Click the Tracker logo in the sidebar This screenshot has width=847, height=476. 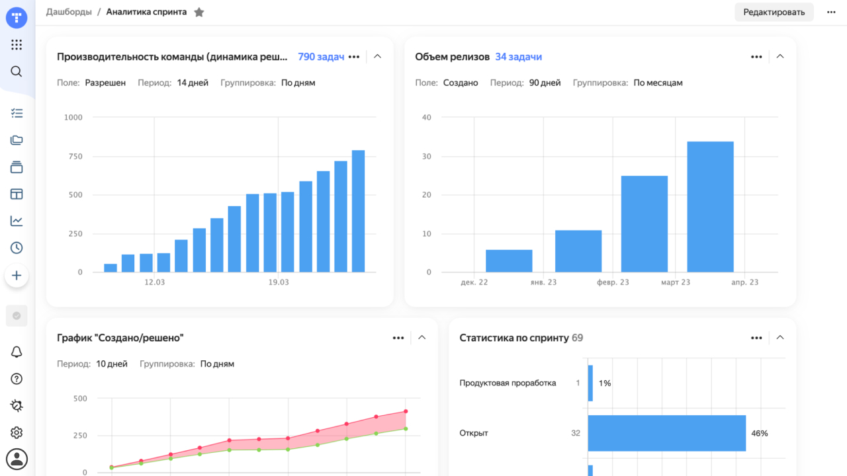tap(17, 17)
